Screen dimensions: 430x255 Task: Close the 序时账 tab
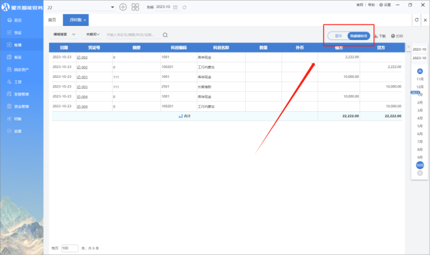[85, 20]
